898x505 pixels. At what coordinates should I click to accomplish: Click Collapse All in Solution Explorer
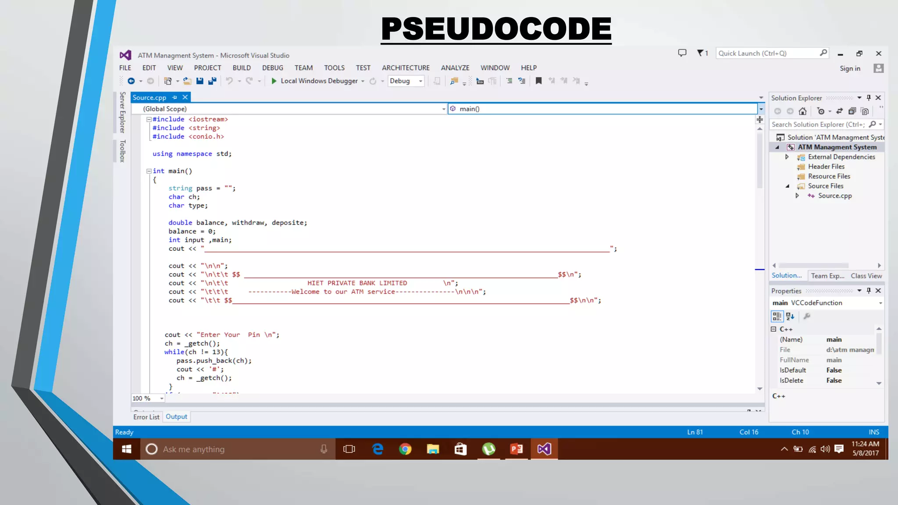coord(852,111)
